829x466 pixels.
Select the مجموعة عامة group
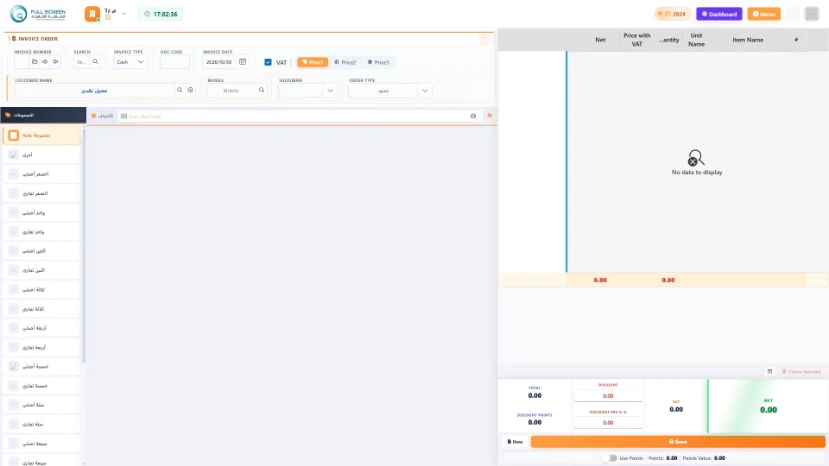point(41,135)
